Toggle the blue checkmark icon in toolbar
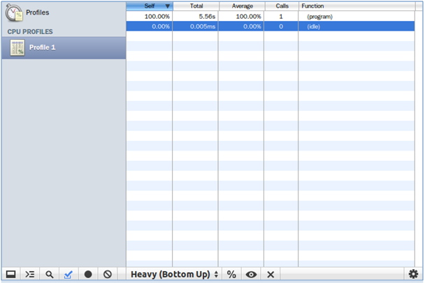The width and height of the screenshot is (425, 283). tap(69, 274)
